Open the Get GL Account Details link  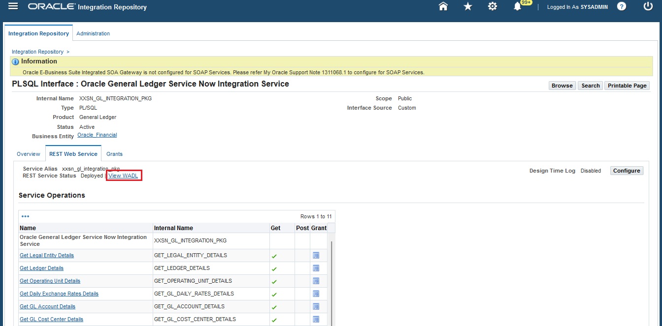[x=47, y=306]
